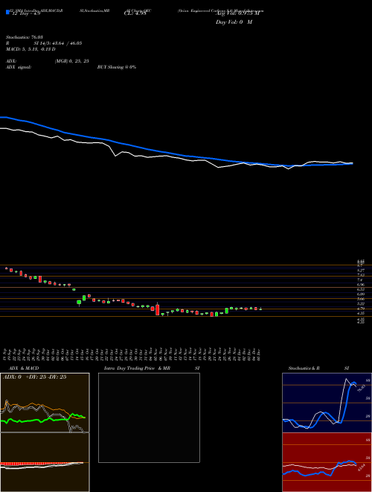
Task: Click the 8.27 price axis label
Action: pos(360,270)
